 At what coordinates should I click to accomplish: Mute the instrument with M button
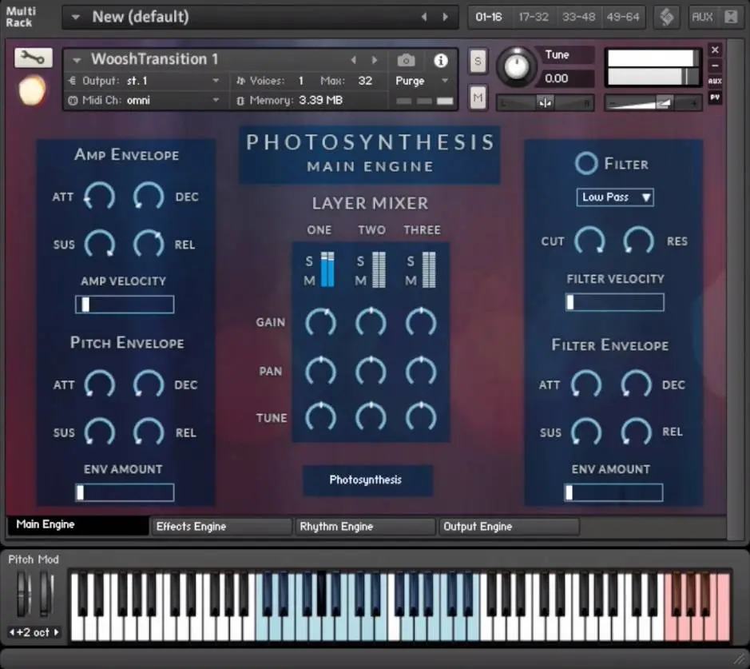tap(478, 98)
